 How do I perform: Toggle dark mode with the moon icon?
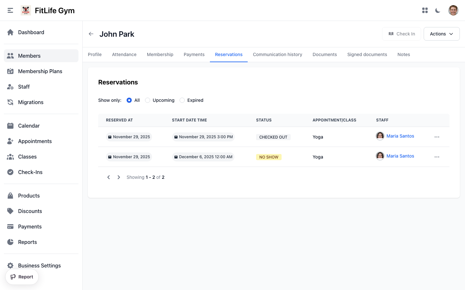pos(438,10)
